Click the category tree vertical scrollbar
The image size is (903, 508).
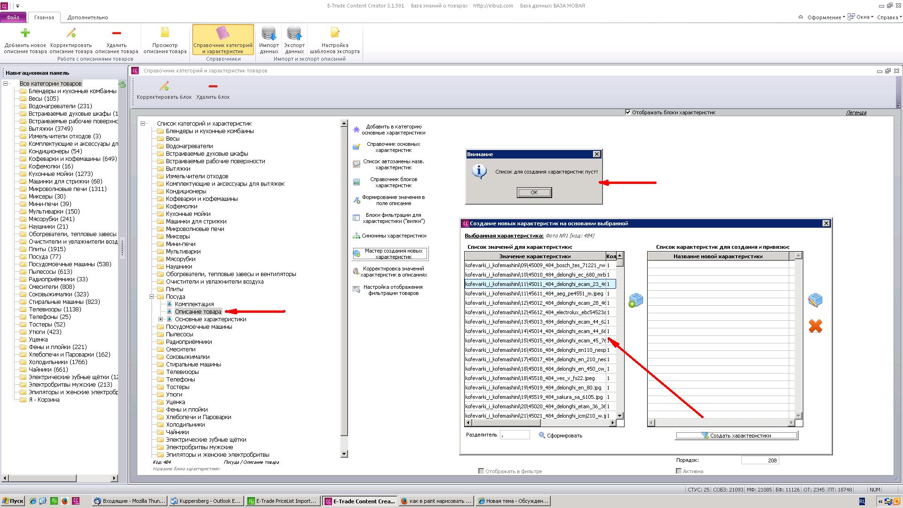tap(344, 288)
